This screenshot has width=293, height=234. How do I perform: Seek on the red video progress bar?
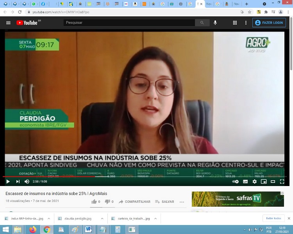coord(145,177)
